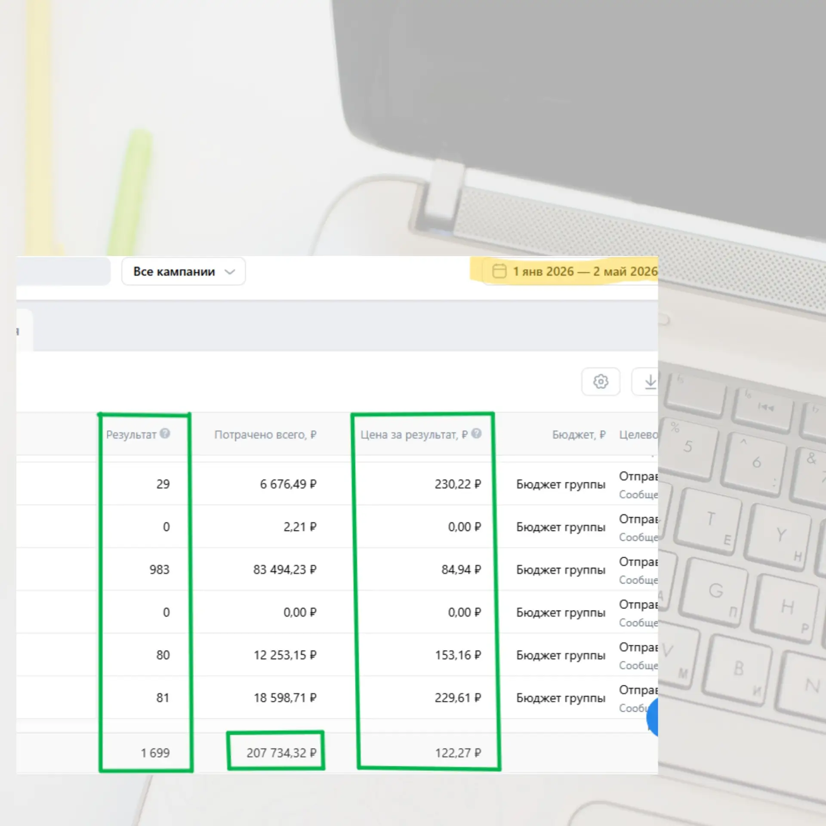Open the date range picker 1 янв 2026
Viewport: 826px width, 826px height.
[x=570, y=271]
